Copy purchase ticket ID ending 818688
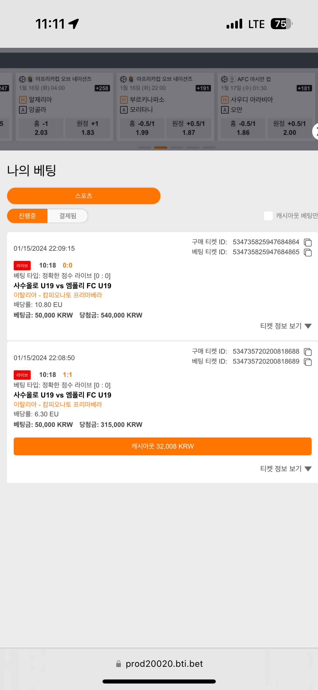Screen dimensions: 318x690 tap(307, 352)
